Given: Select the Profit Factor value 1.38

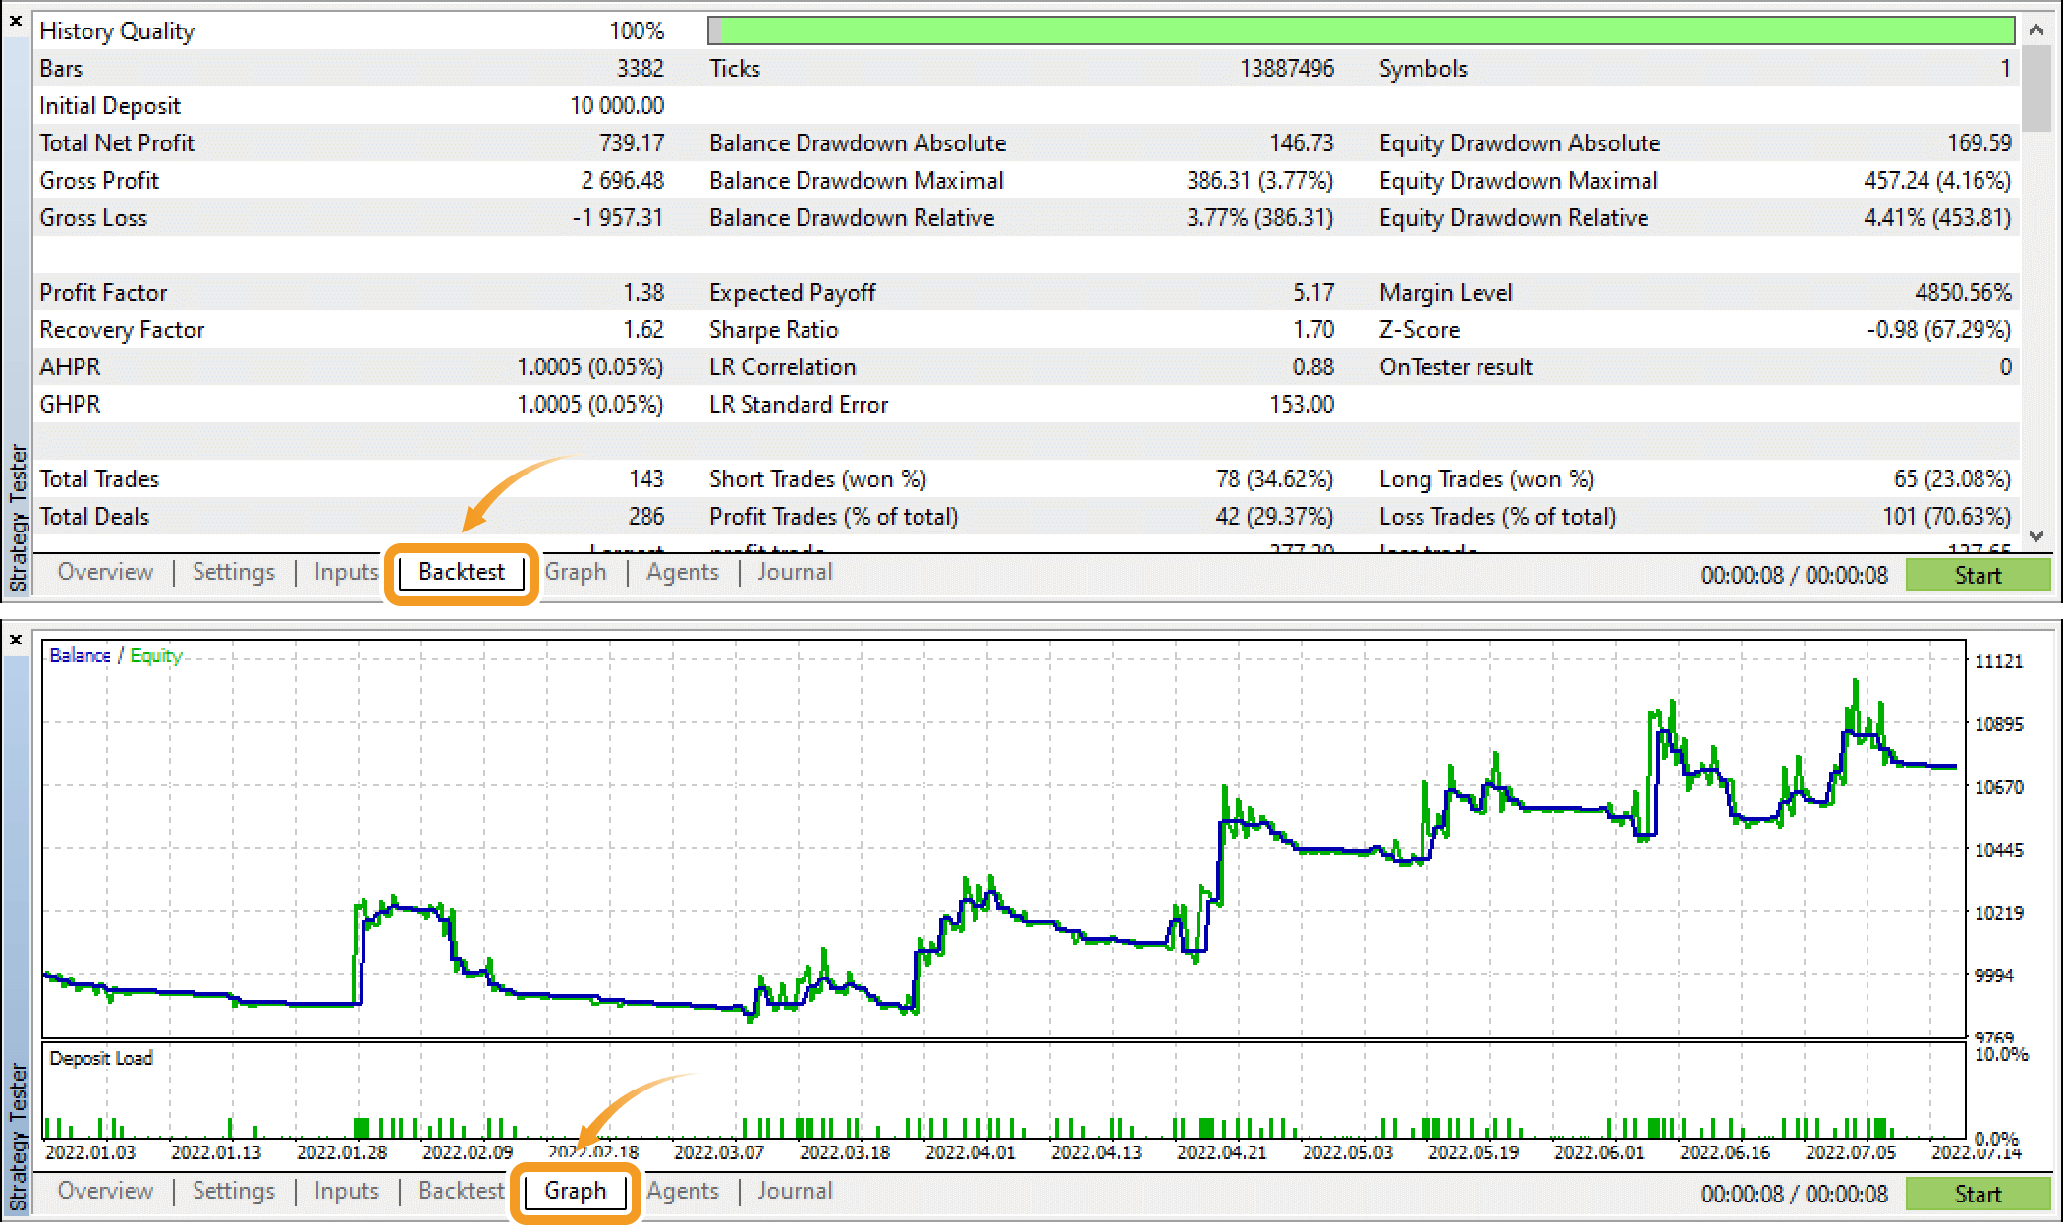Looking at the screenshot, I should 643,293.
